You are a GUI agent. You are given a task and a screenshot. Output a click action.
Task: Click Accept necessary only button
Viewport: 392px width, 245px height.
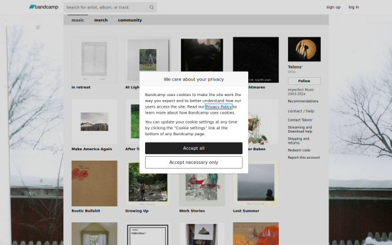point(194,163)
